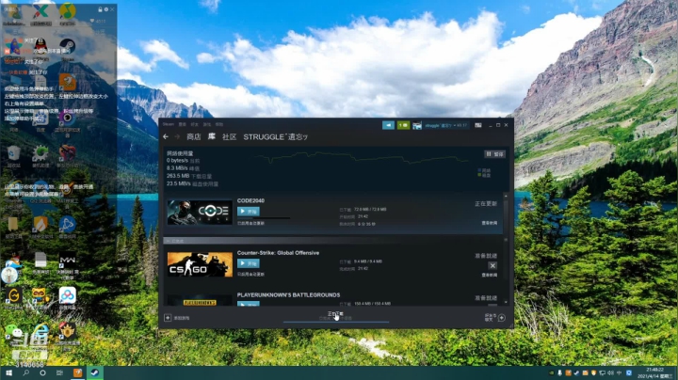Screen dimensions: 678x380
Task: Remove Counter-Strike from list with X
Action: point(492,265)
